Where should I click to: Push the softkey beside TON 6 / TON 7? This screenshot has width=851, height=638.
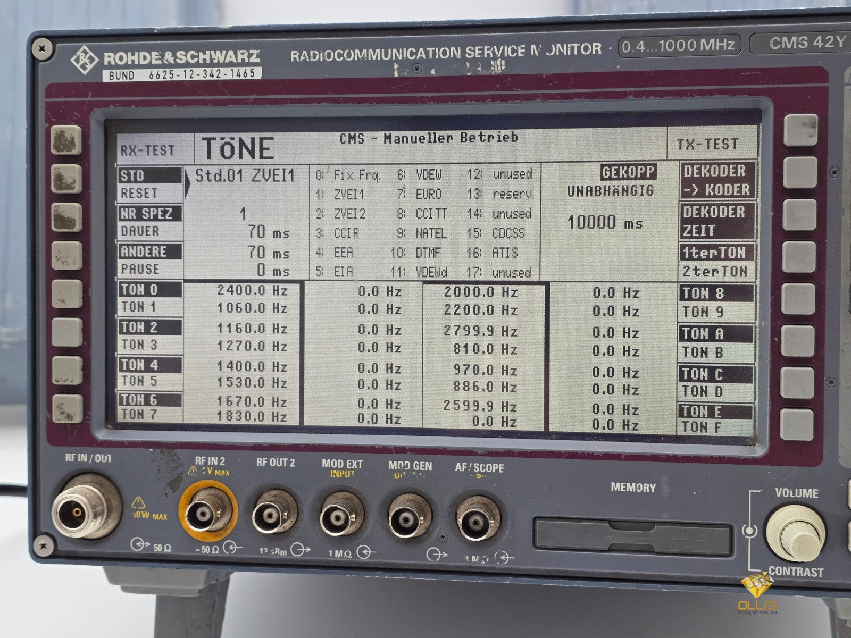[67, 408]
